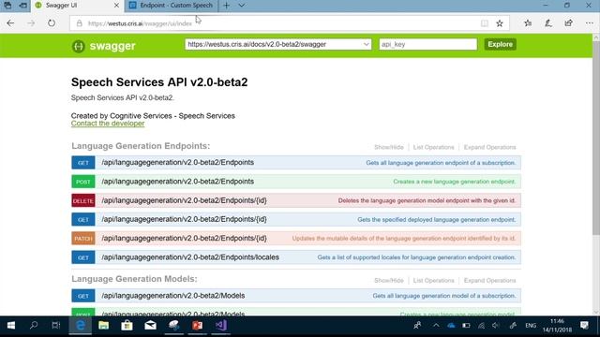This screenshot has height=337, width=600.
Task: Open Task View on the taskbar
Action: [56, 326]
